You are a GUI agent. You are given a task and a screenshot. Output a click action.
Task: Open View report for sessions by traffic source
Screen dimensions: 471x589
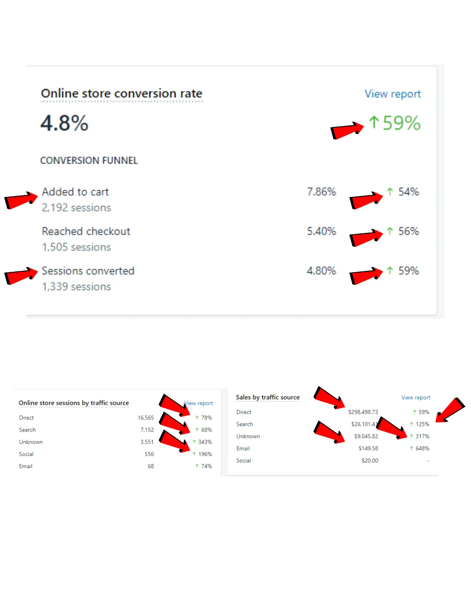[x=198, y=403]
